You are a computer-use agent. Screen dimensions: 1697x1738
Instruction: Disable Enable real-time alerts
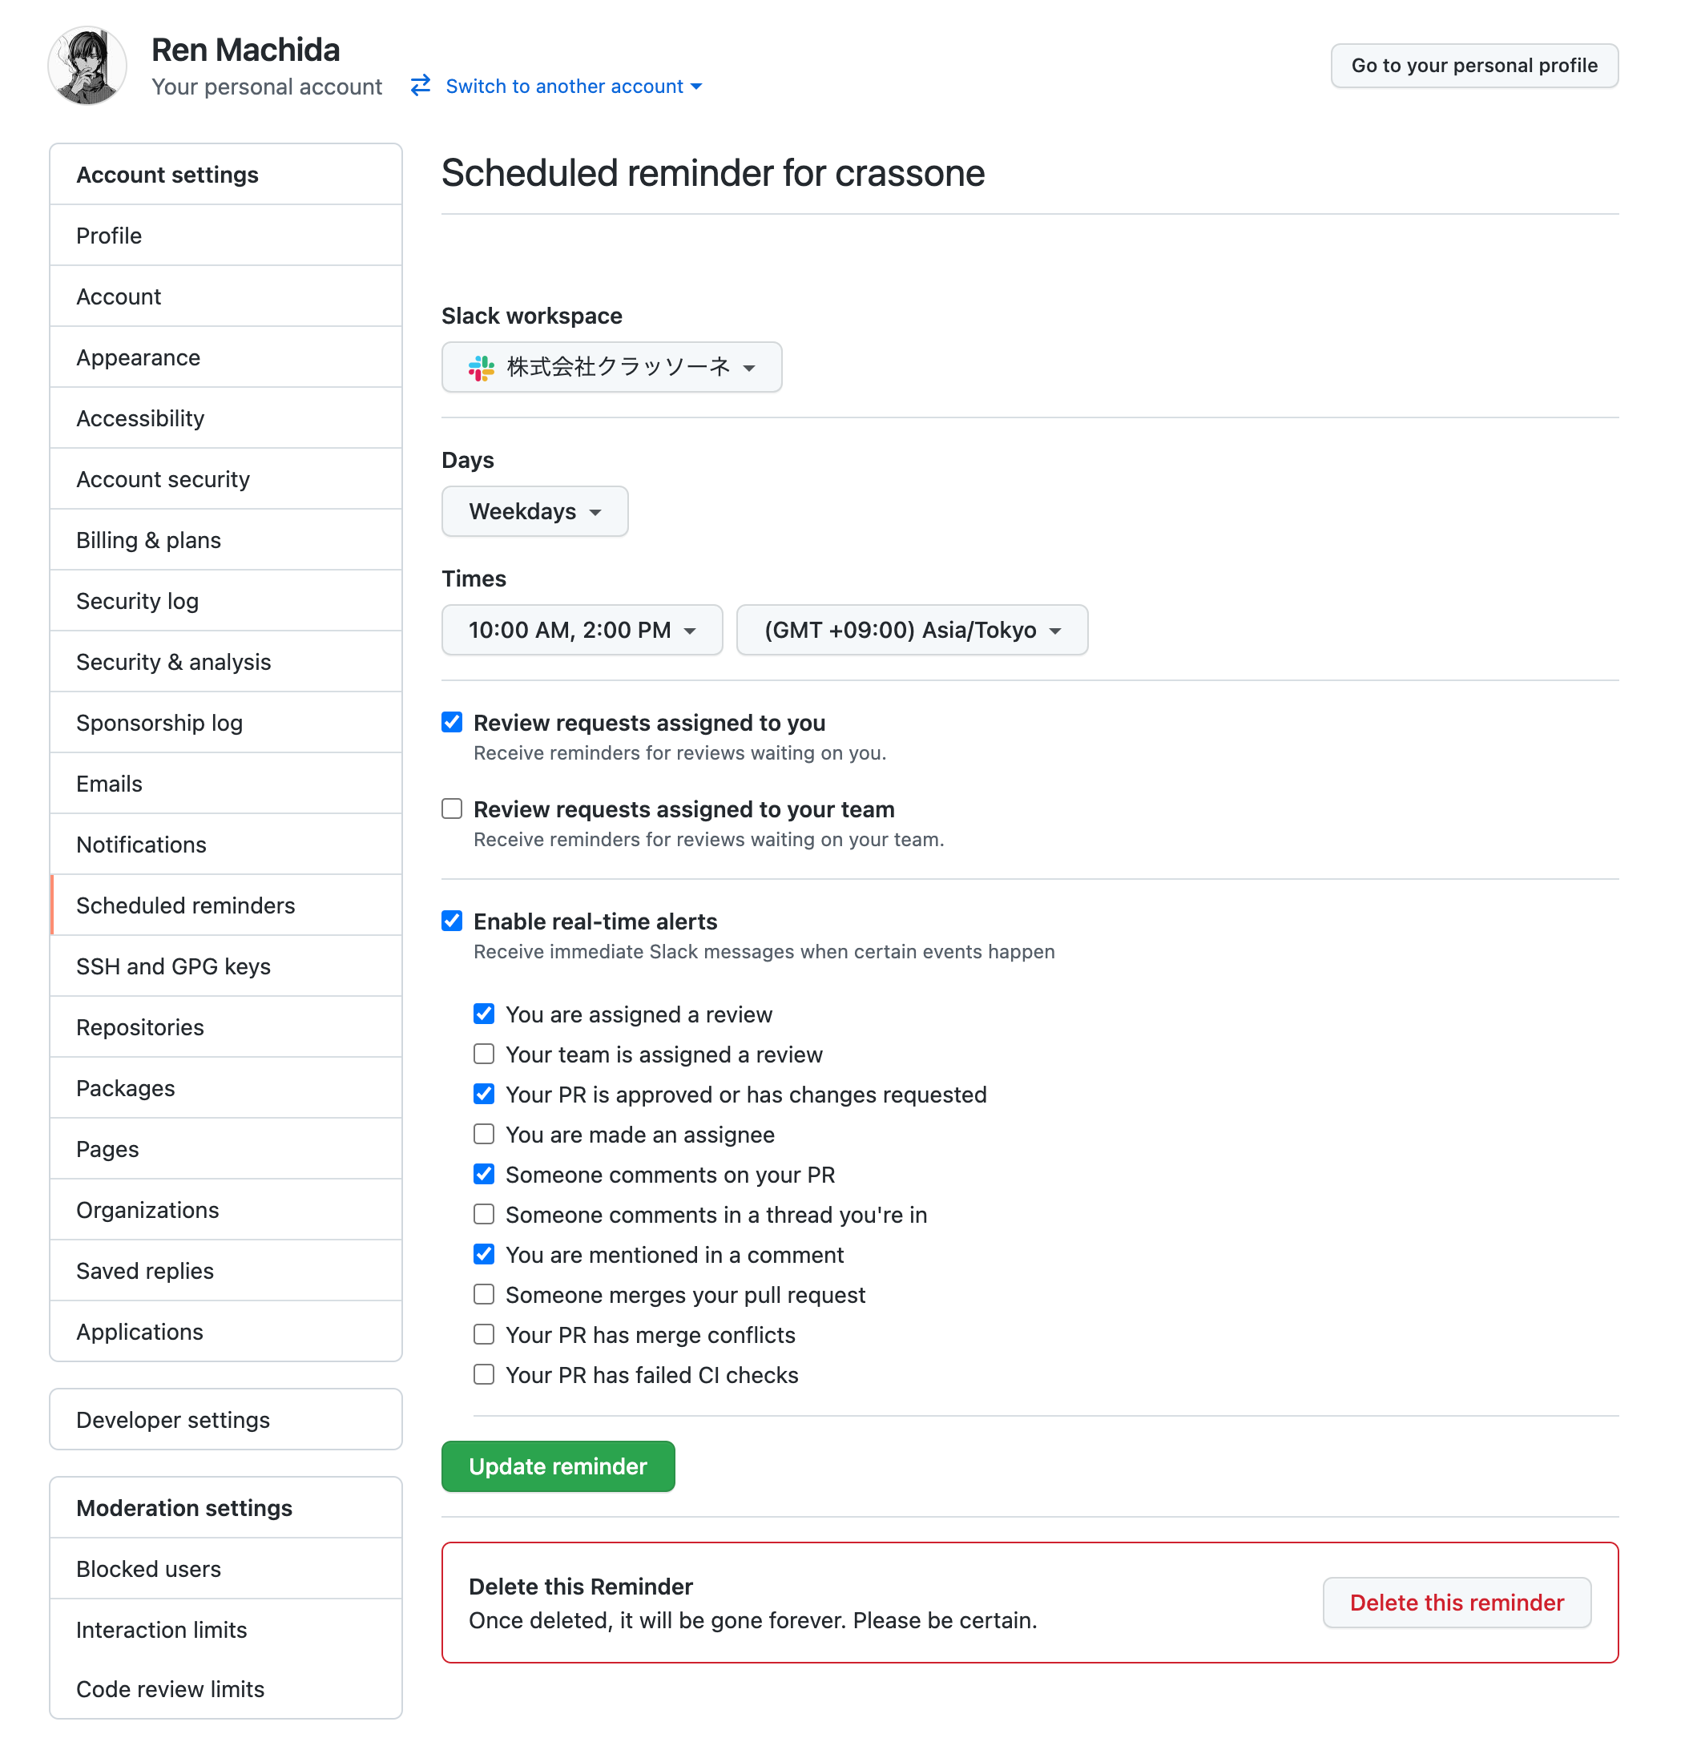pyautogui.click(x=452, y=921)
